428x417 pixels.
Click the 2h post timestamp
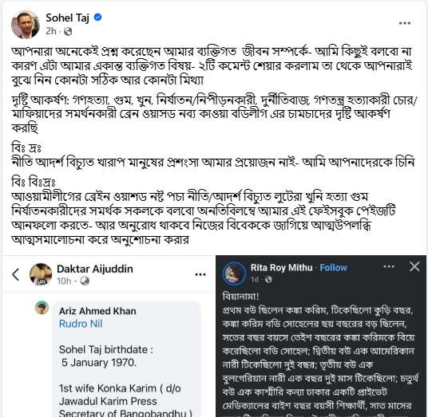point(51,31)
